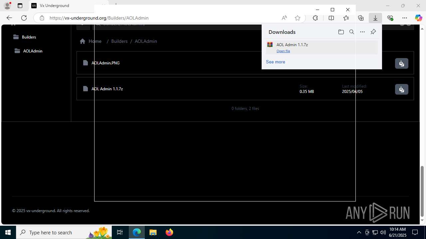Screen dimensions: 426x239
Task: Open Browser essentials
Action: [x=390, y=18]
